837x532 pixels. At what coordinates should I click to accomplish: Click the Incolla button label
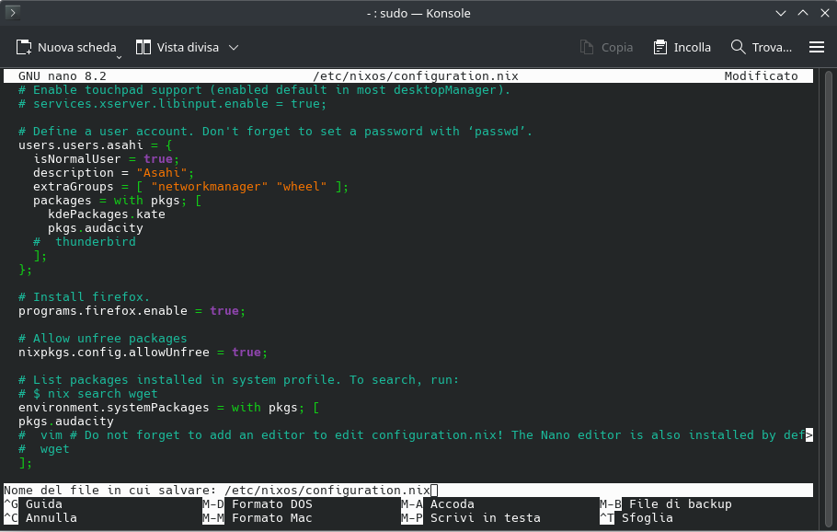(x=692, y=47)
